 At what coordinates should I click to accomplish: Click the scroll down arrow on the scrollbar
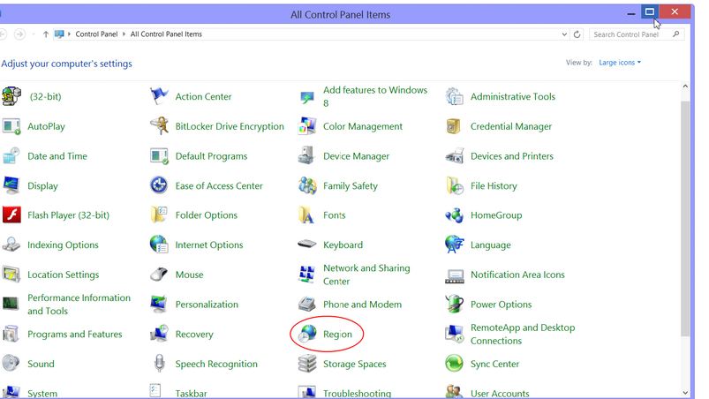(x=685, y=392)
